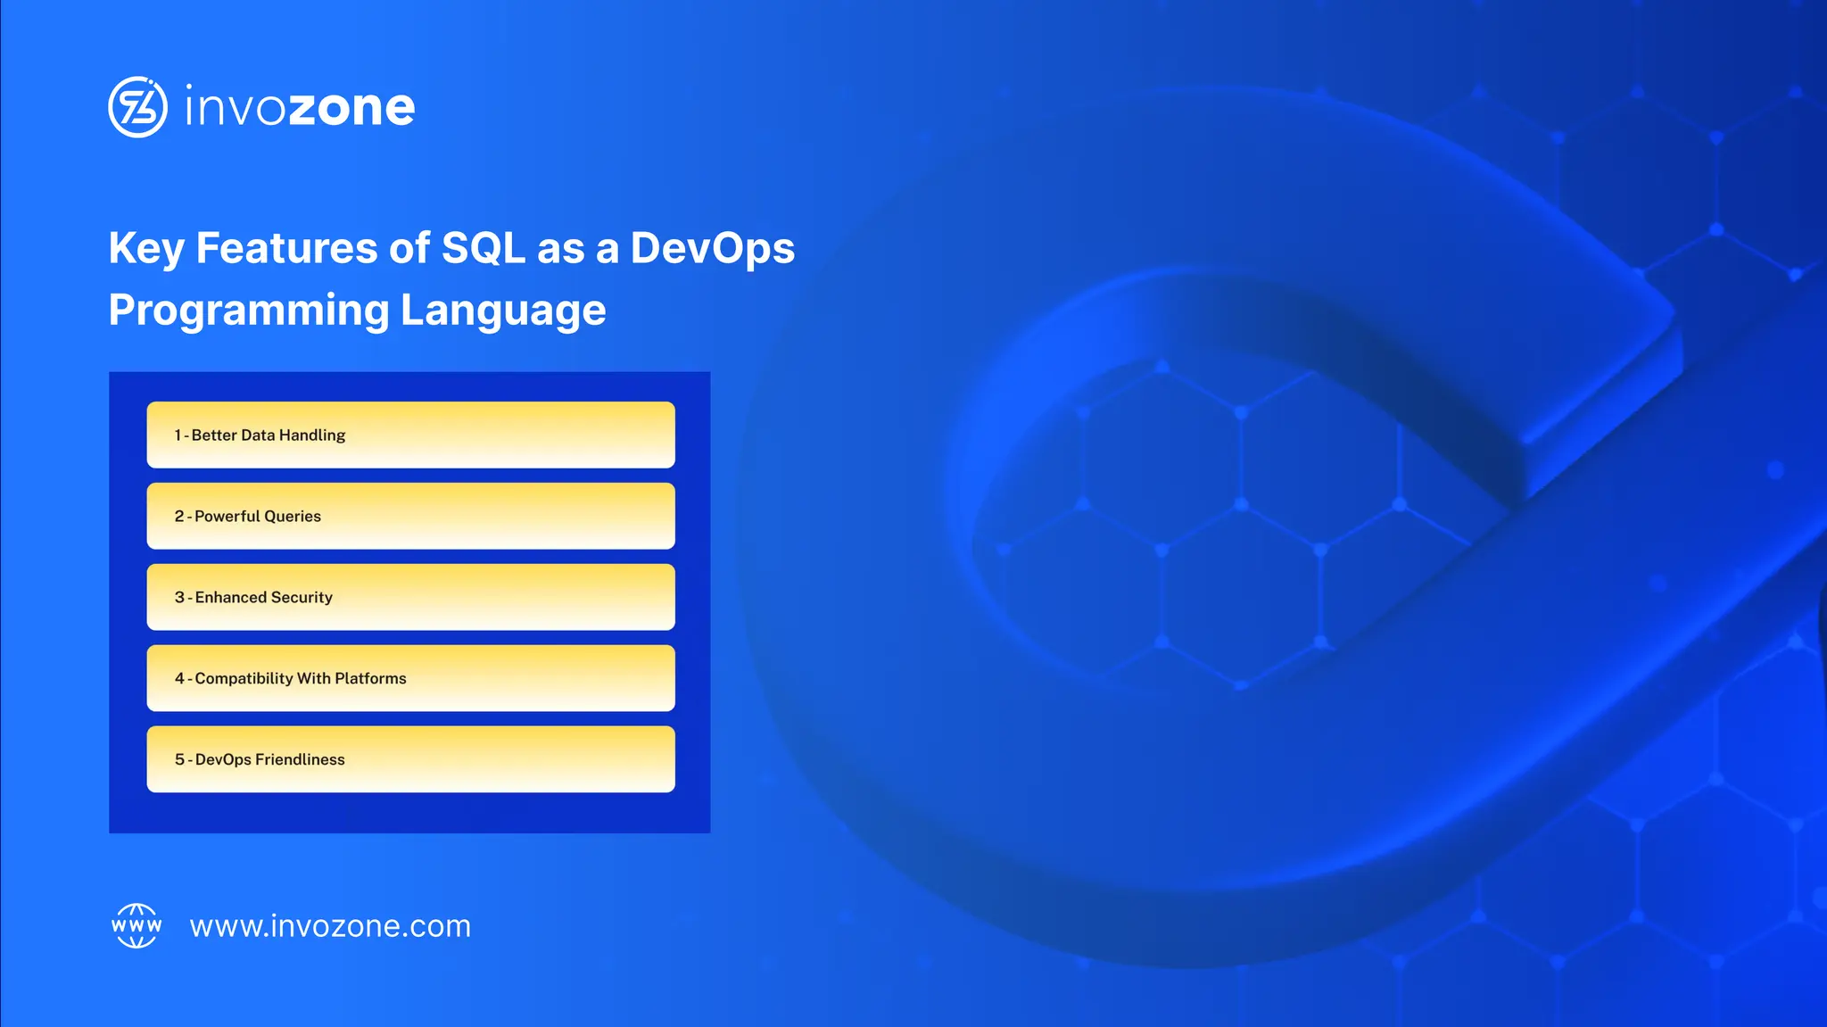Screen dimensions: 1827x1027
Task: Click the invozone wordmark text
Action: click(300, 107)
